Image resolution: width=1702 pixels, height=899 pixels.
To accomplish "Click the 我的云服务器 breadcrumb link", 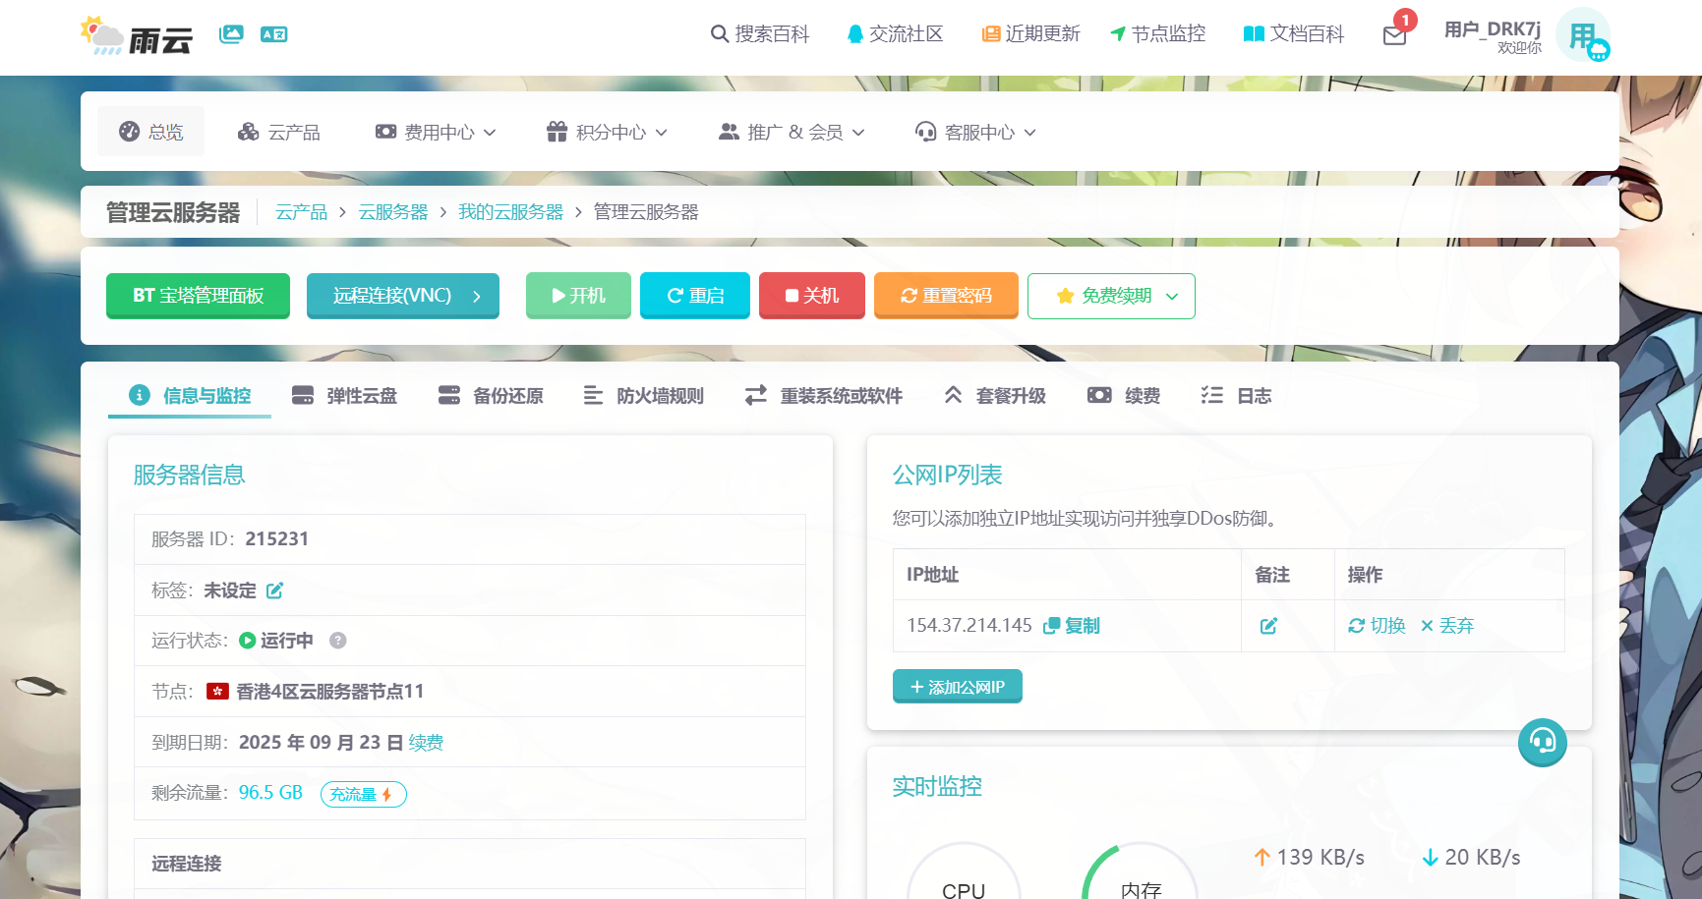I will [x=510, y=212].
